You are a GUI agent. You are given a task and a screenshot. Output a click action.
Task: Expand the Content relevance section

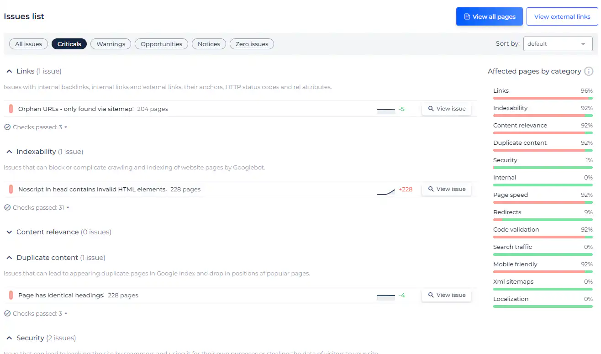click(x=9, y=232)
